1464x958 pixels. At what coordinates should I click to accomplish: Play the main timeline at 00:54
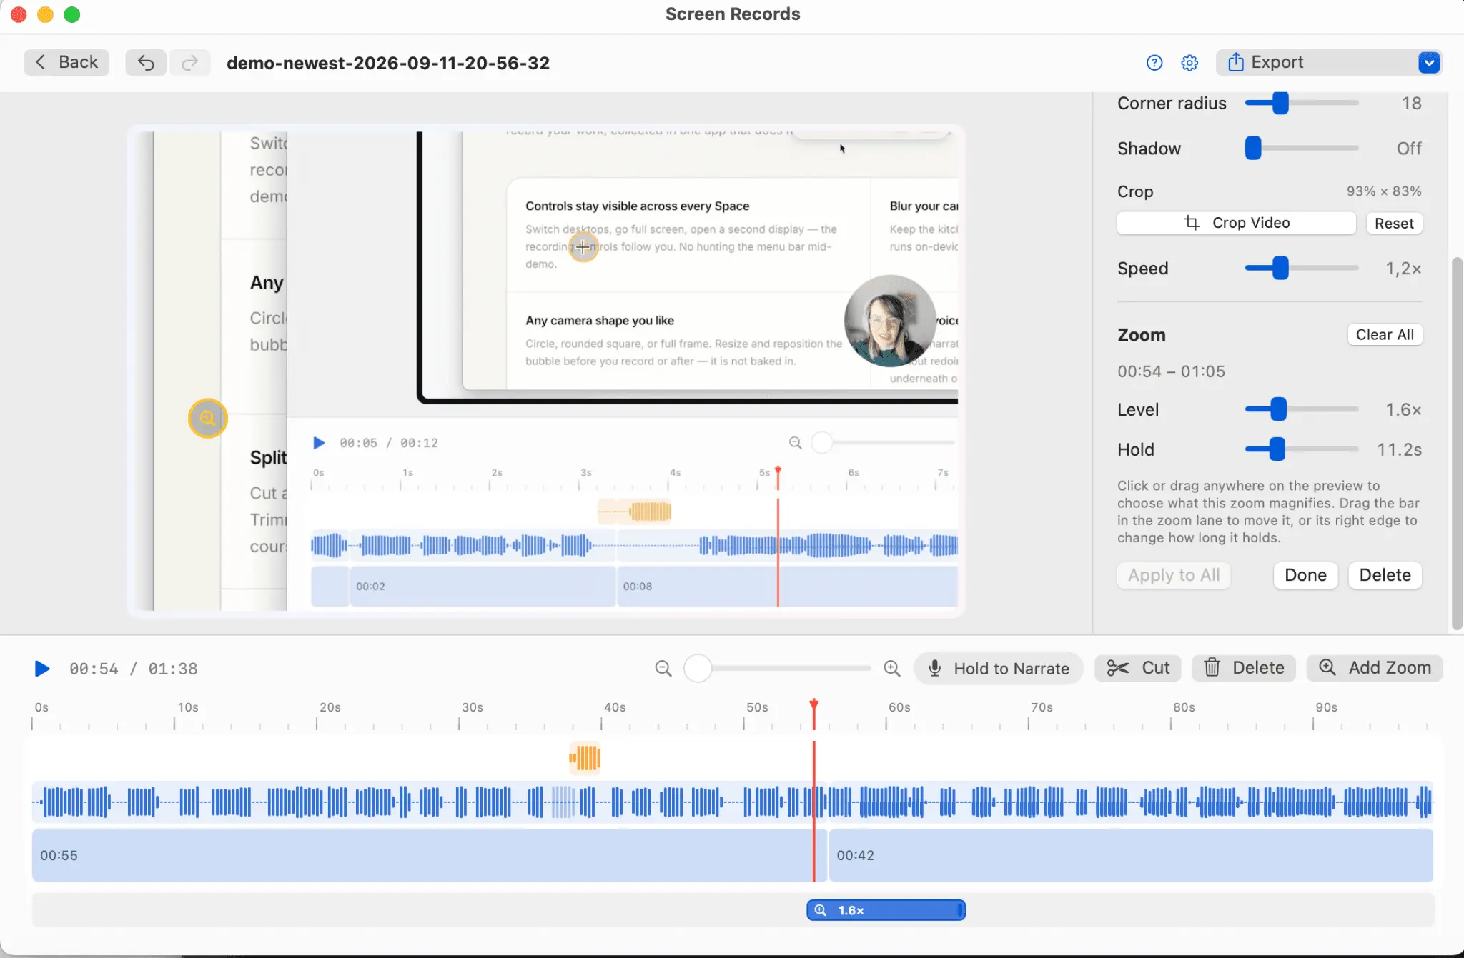coord(42,669)
